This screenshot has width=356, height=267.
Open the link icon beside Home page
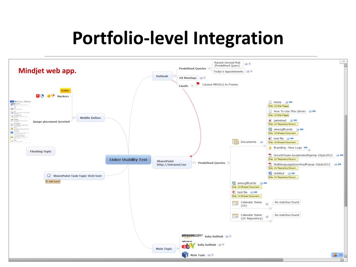(291, 102)
